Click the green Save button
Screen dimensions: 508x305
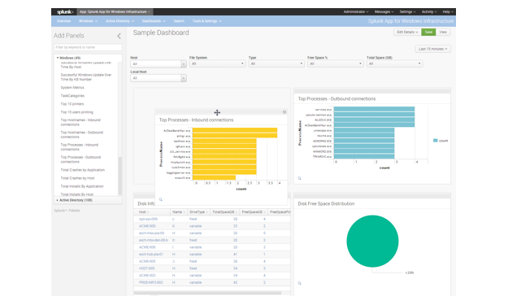[428, 32]
